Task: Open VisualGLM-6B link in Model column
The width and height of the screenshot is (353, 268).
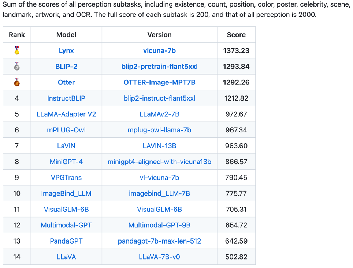Action: pyautogui.click(x=66, y=210)
